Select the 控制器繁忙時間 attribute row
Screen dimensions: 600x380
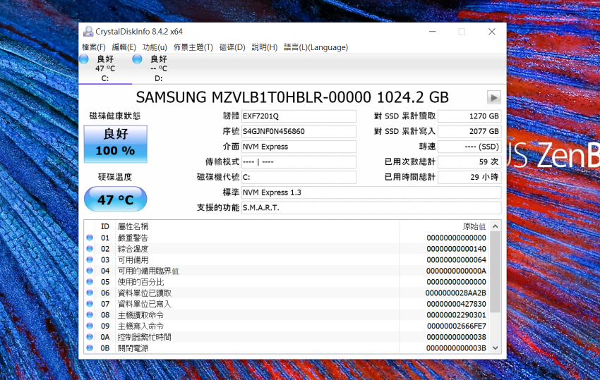[287, 337]
